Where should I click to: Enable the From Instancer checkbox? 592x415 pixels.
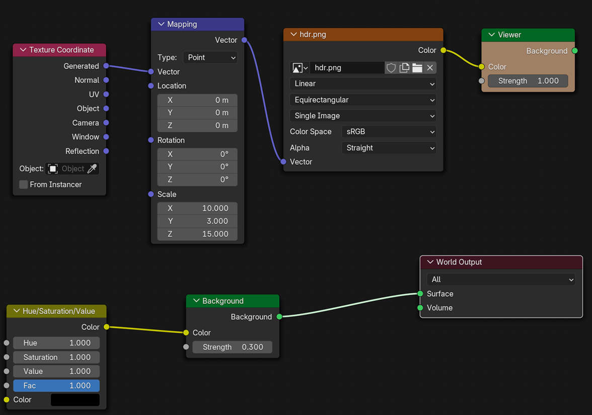coord(23,184)
